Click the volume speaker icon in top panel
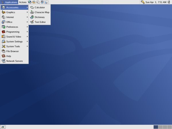 (x=169, y=2)
